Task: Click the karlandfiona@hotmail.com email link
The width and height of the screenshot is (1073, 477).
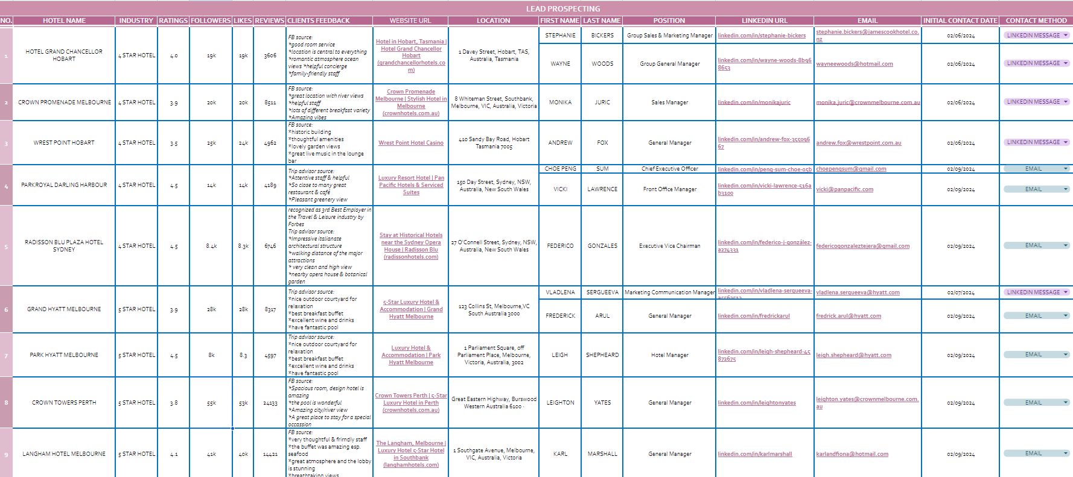Action: (852, 454)
